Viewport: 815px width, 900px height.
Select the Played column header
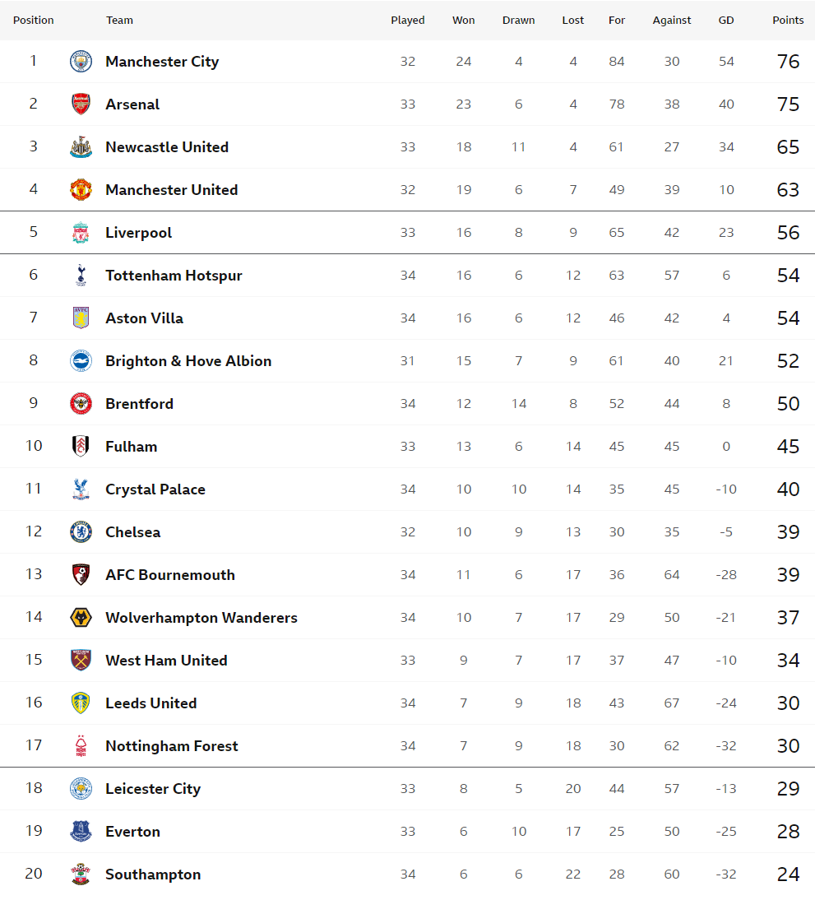(x=408, y=20)
